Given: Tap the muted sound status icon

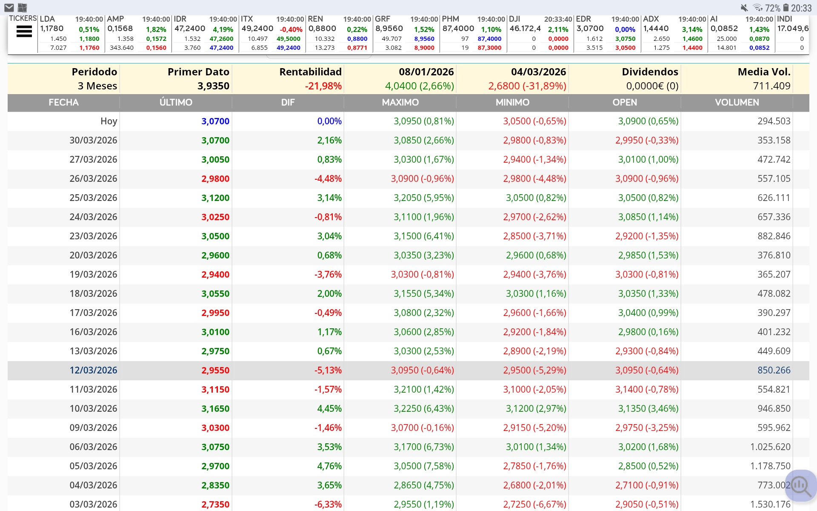Looking at the screenshot, I should [x=744, y=8].
